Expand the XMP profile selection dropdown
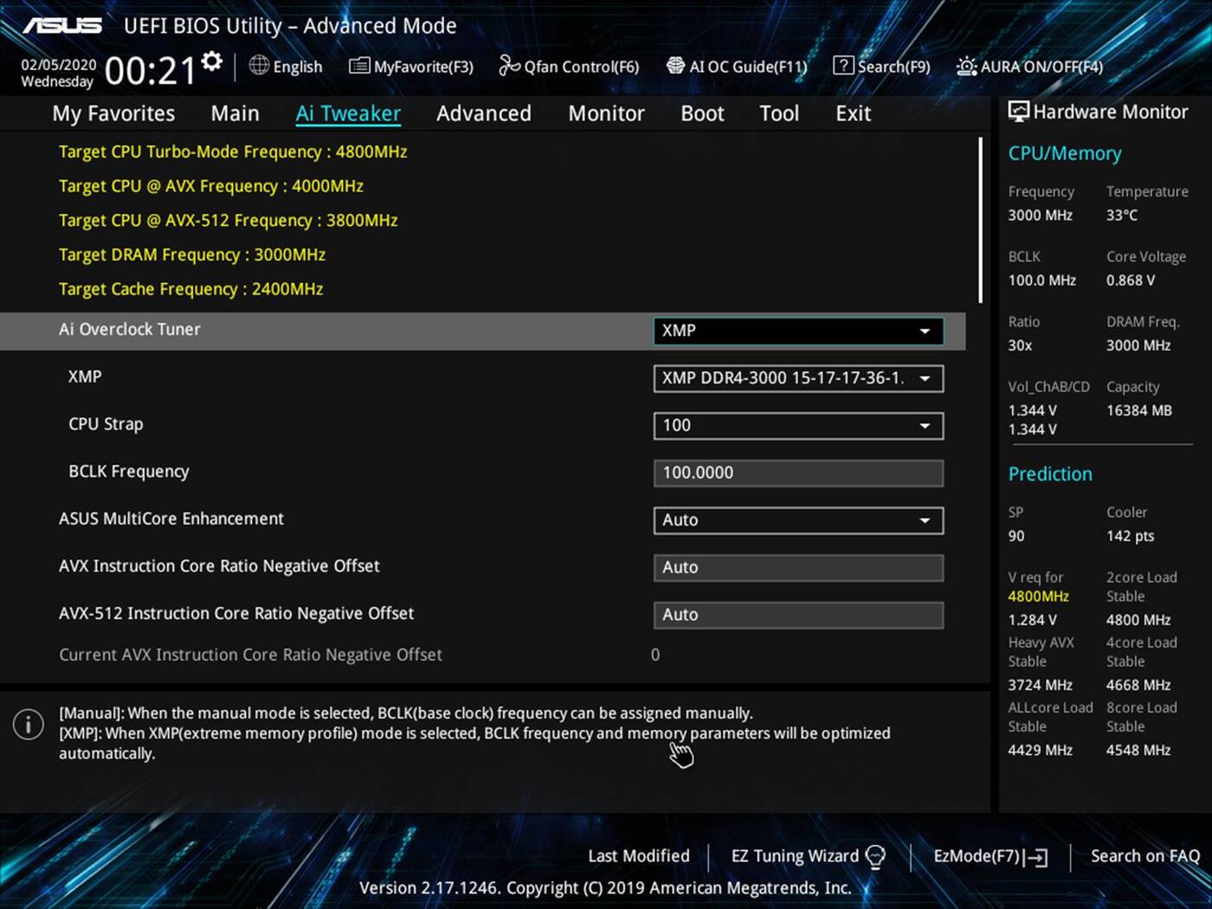This screenshot has width=1212, height=909. click(796, 378)
